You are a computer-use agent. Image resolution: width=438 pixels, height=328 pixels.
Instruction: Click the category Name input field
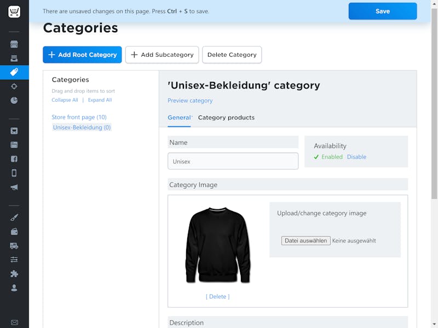(233, 161)
